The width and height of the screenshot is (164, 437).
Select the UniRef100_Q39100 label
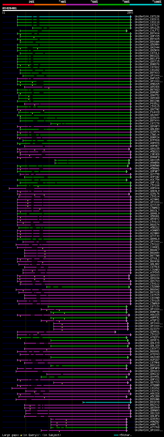147,118
